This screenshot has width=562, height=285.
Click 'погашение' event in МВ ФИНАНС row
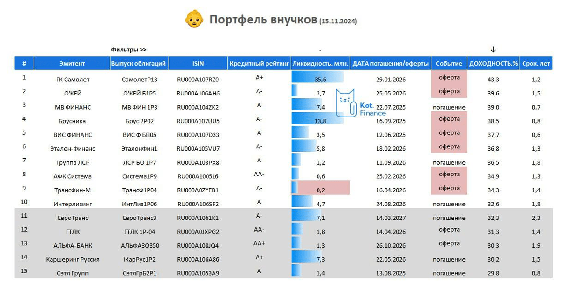tap(449, 107)
